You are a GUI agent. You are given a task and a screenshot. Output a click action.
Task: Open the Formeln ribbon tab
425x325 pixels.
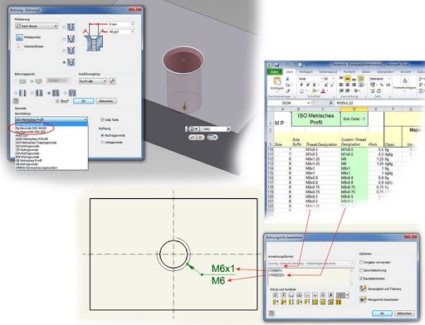point(349,72)
